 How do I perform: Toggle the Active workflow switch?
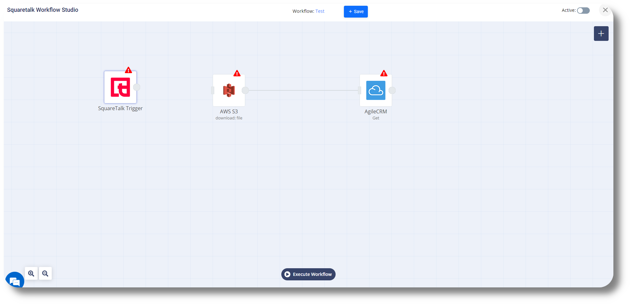pyautogui.click(x=583, y=11)
